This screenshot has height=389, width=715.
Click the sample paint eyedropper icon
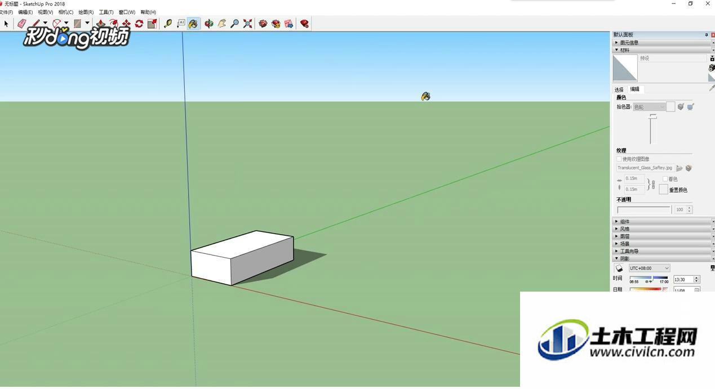point(712,88)
